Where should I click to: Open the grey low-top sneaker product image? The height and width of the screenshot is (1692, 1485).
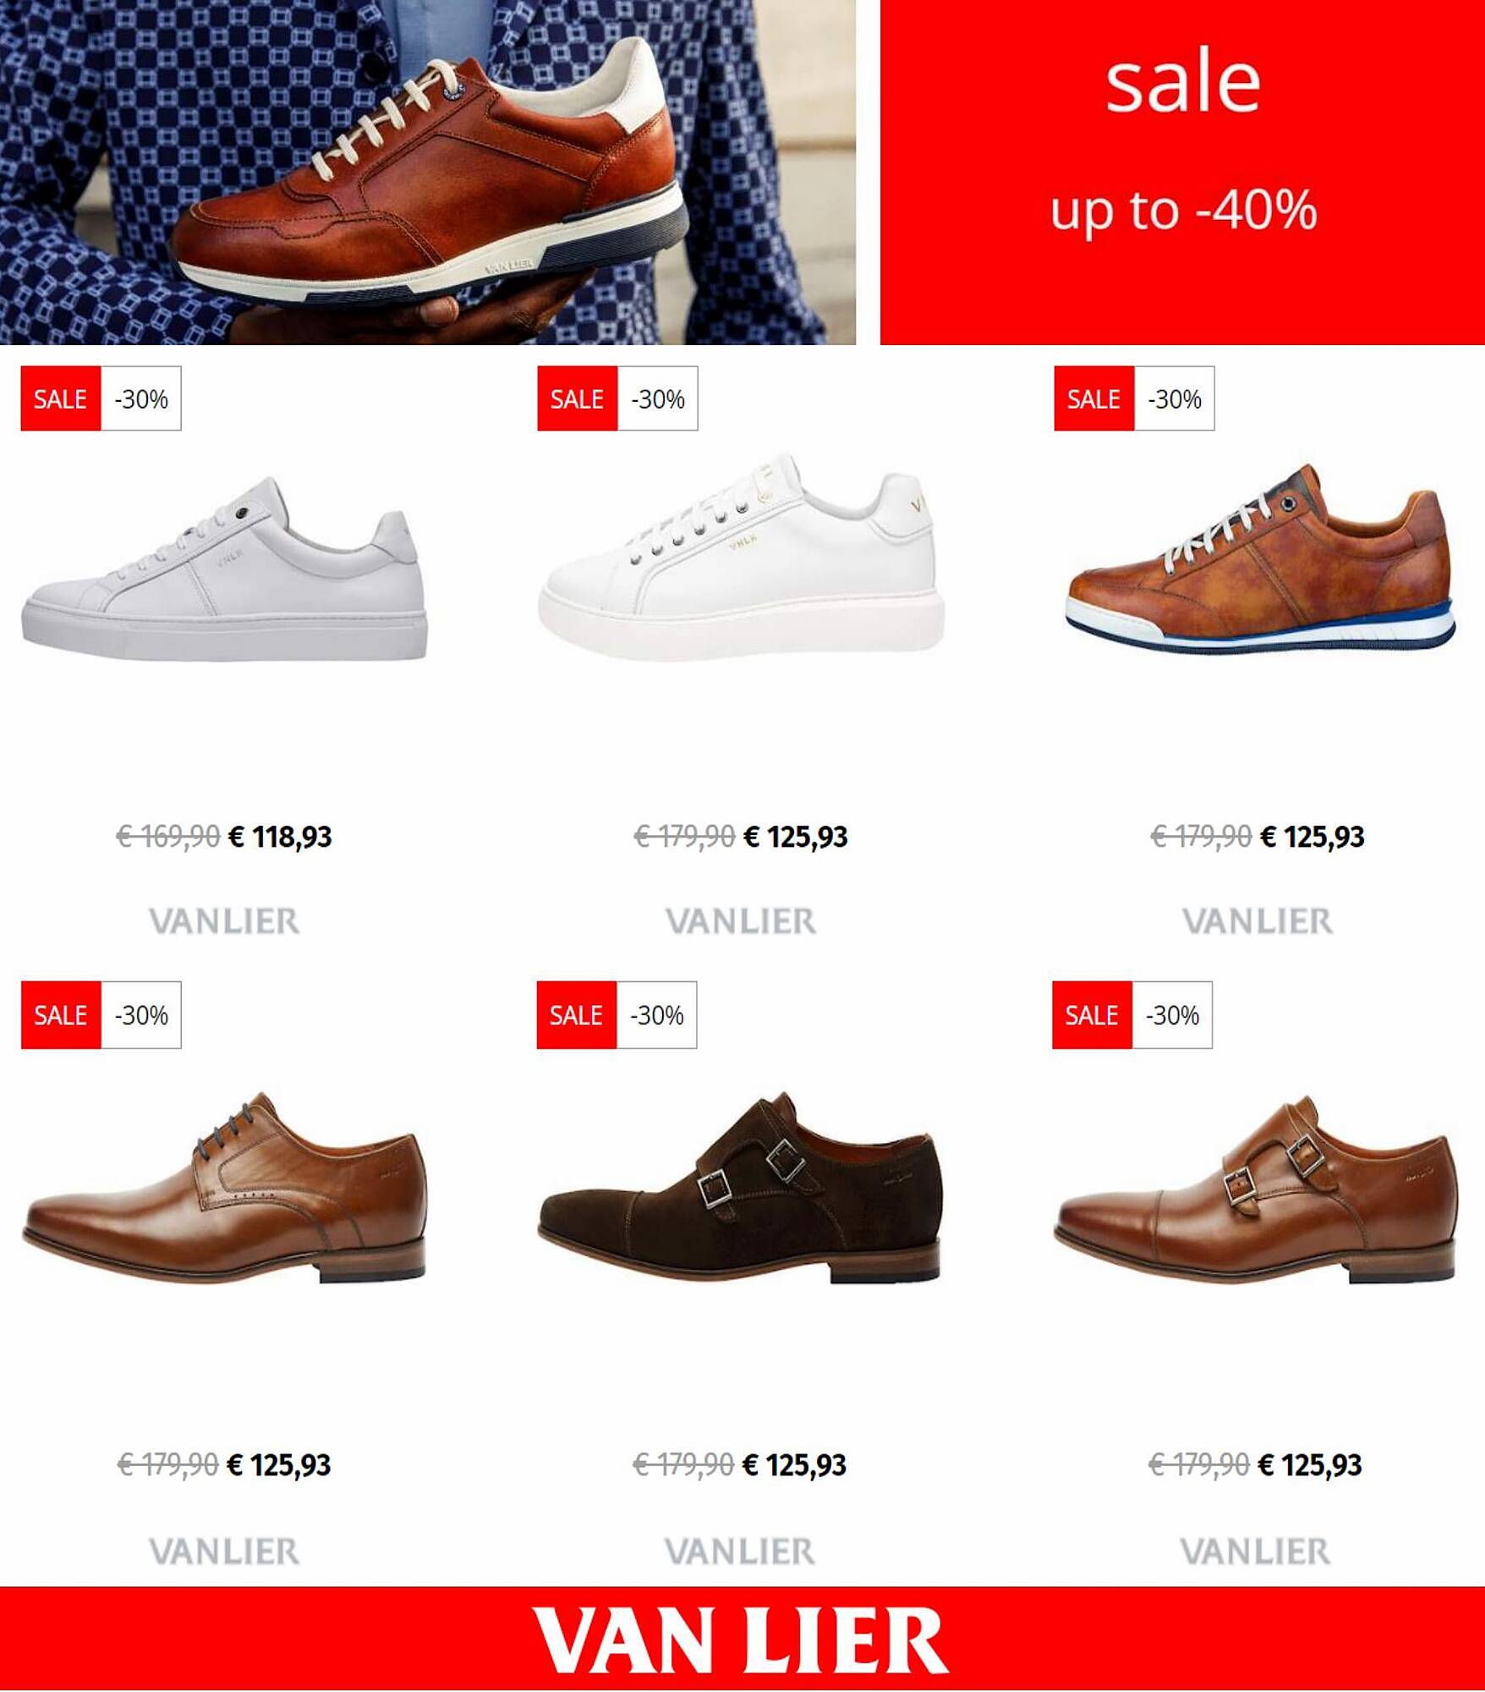tap(224, 569)
